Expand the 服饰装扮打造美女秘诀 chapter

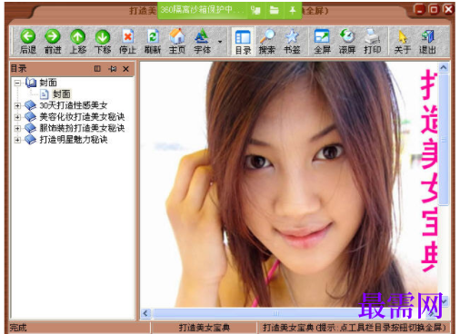[x=17, y=128]
